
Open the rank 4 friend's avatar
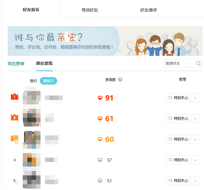[x=32, y=160]
